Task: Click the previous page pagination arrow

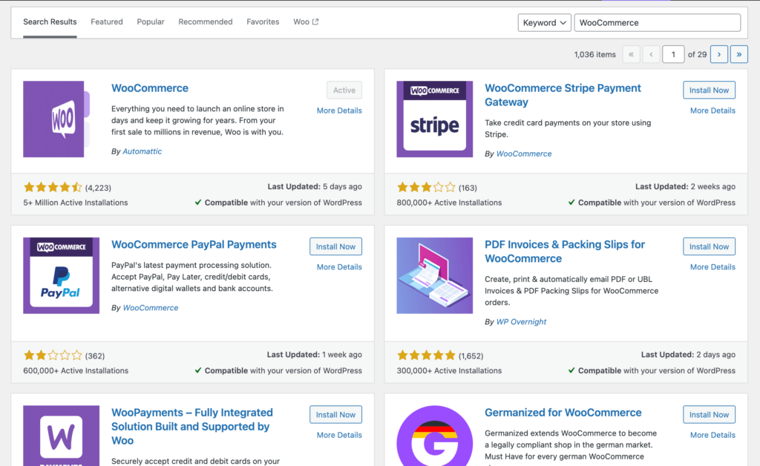Action: [x=651, y=54]
